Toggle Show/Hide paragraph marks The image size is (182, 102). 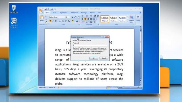(x=94, y=22)
